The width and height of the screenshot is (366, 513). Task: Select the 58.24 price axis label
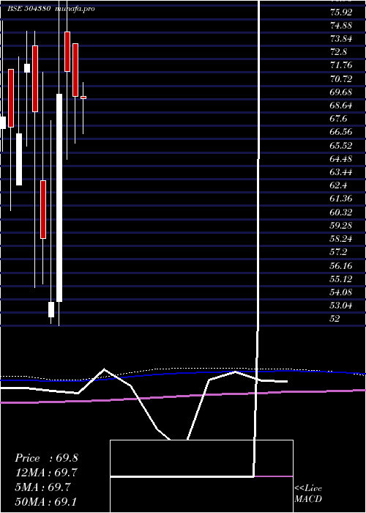(341, 239)
